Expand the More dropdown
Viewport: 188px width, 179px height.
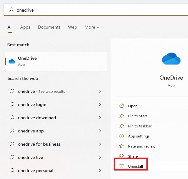(92, 27)
